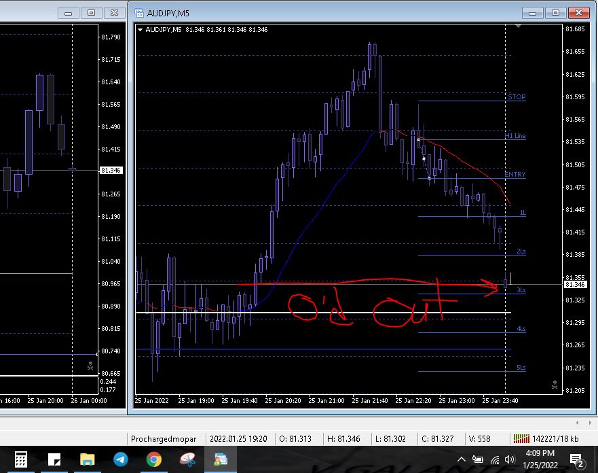
Task: Click the battery power tray icon
Action: 477,459
